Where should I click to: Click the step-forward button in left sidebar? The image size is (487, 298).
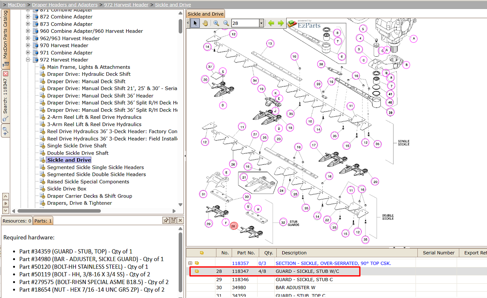tap(6, 203)
